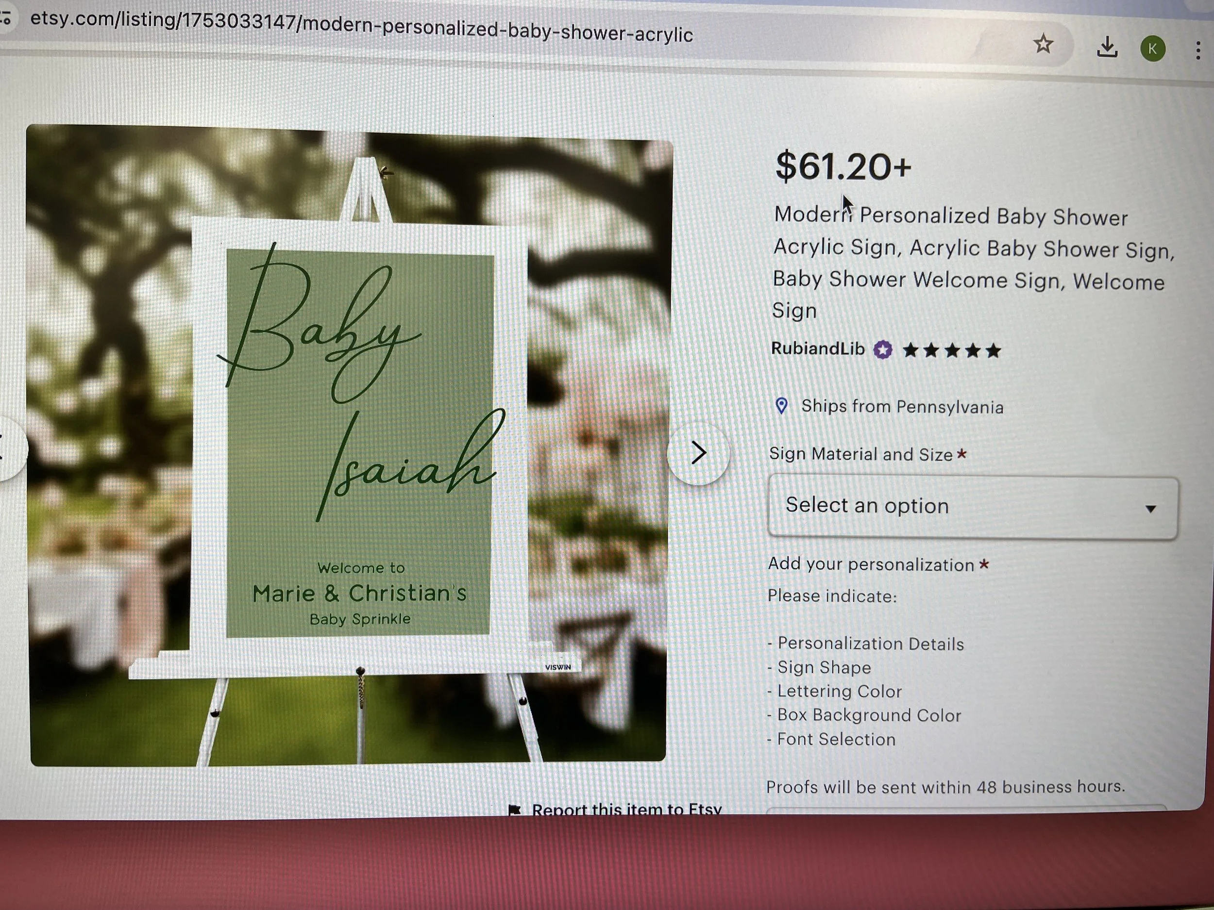
Task: Click Report this item to Etsy
Action: pyautogui.click(x=626, y=809)
